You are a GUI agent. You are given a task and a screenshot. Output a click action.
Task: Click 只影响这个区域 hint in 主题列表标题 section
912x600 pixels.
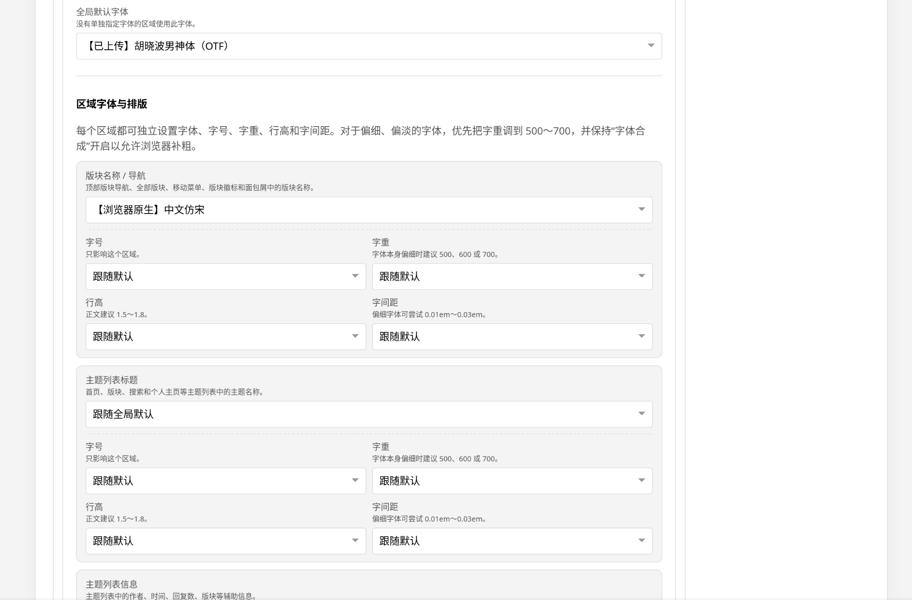coord(113,458)
